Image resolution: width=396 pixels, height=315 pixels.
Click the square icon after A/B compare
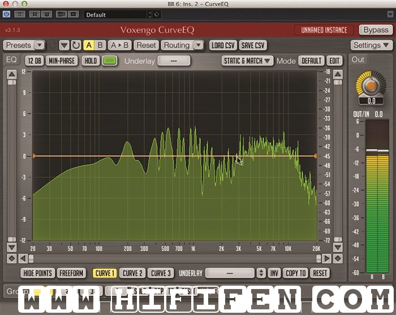(x=73, y=14)
